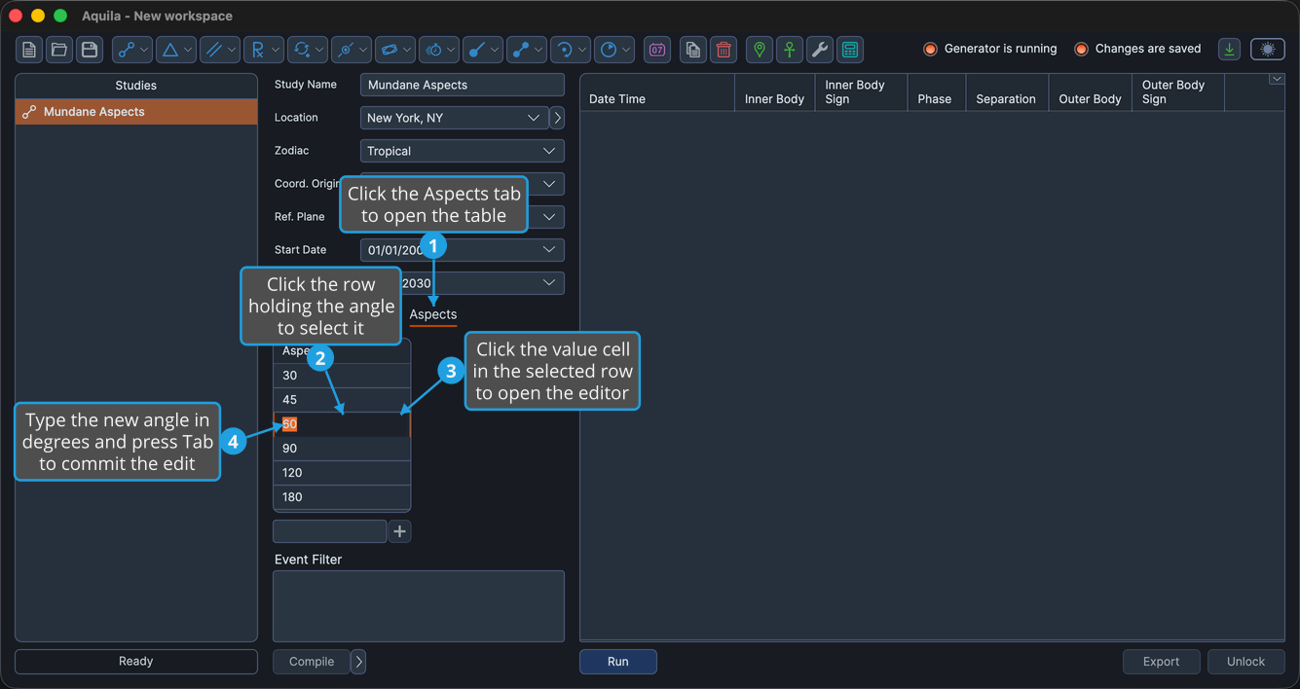Viewport: 1300px width, 689px height.
Task: Click arrow button next to Location field
Action: (x=557, y=118)
